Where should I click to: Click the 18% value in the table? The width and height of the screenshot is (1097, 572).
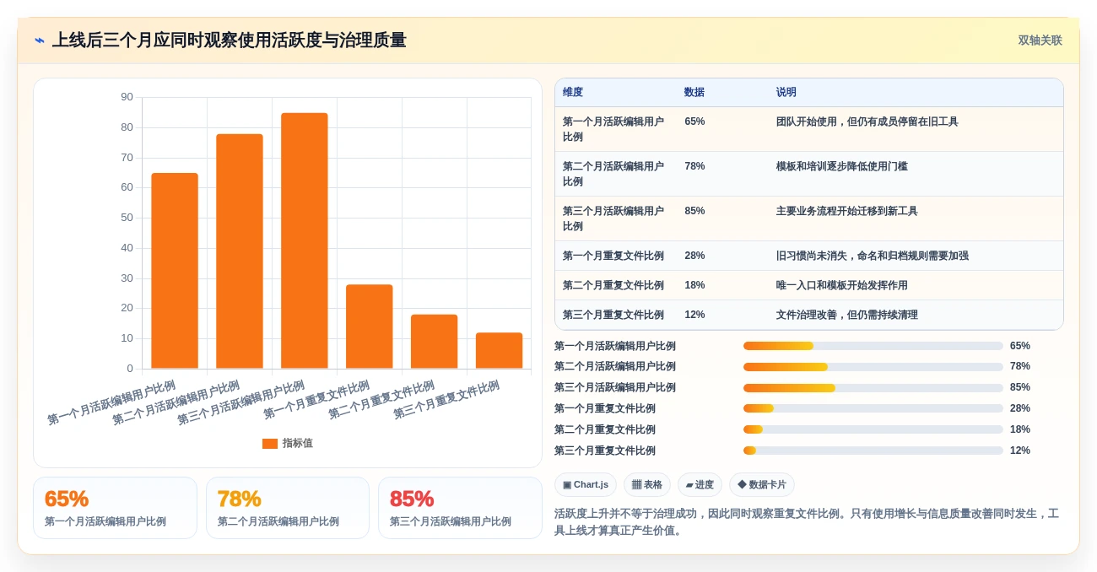point(694,285)
